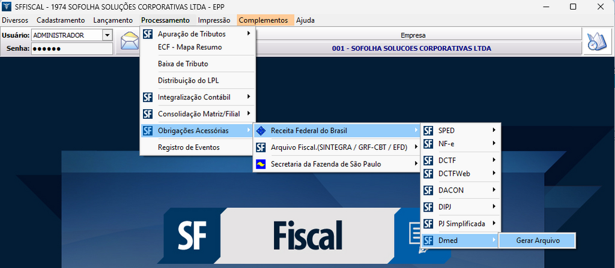Select Registro de Eventos option

[x=189, y=147]
